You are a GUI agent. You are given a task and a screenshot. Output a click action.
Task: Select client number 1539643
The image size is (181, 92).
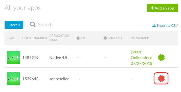click(30, 79)
